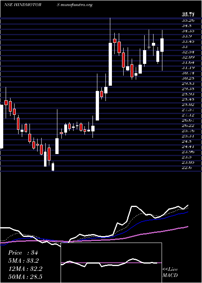
Task: Click the 32.09 price axis label
Action: 188,57
